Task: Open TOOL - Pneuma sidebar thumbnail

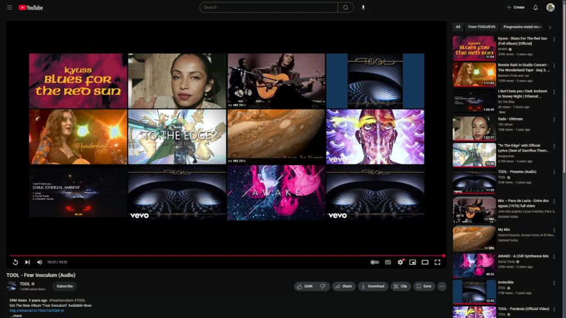Action: 474,182
